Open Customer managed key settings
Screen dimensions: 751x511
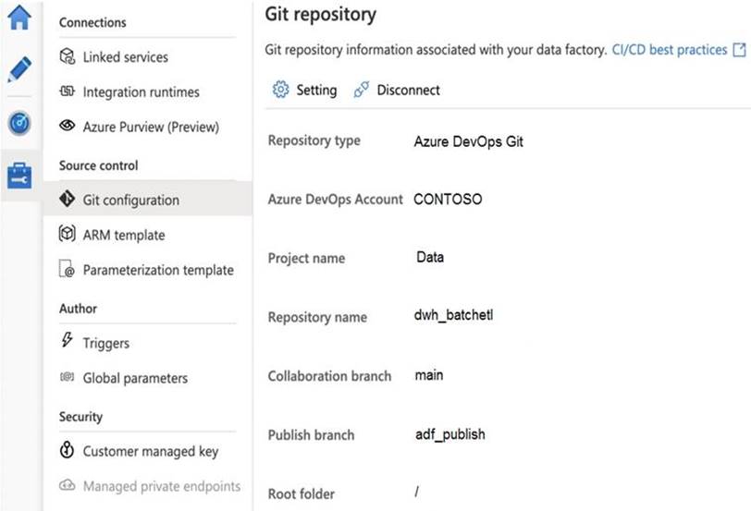150,452
